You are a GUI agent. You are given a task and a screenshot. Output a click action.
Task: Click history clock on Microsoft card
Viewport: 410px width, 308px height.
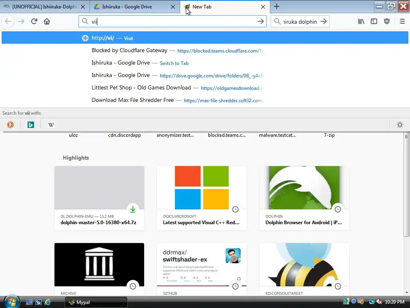pos(235,209)
